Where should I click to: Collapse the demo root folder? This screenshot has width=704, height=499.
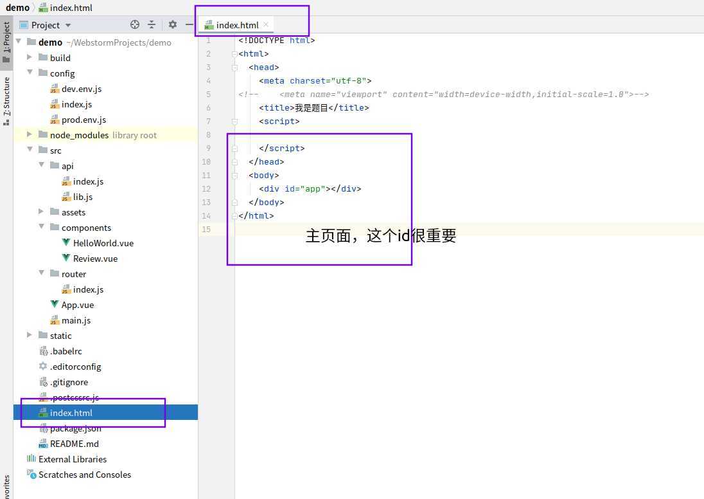click(x=19, y=41)
